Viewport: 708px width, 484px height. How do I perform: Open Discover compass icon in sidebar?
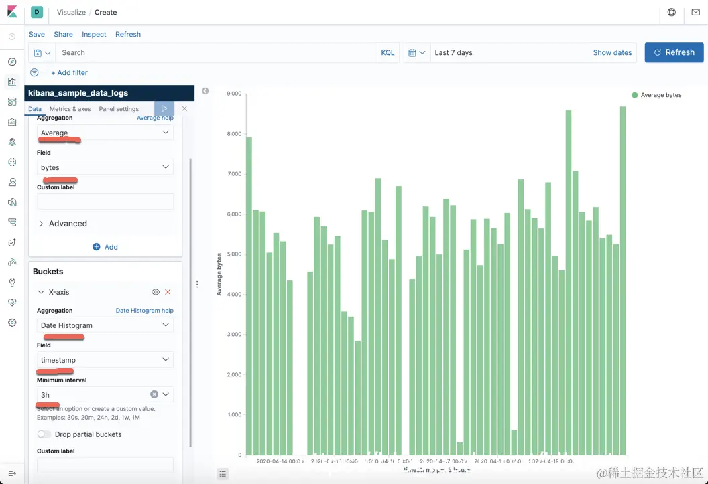click(x=12, y=62)
